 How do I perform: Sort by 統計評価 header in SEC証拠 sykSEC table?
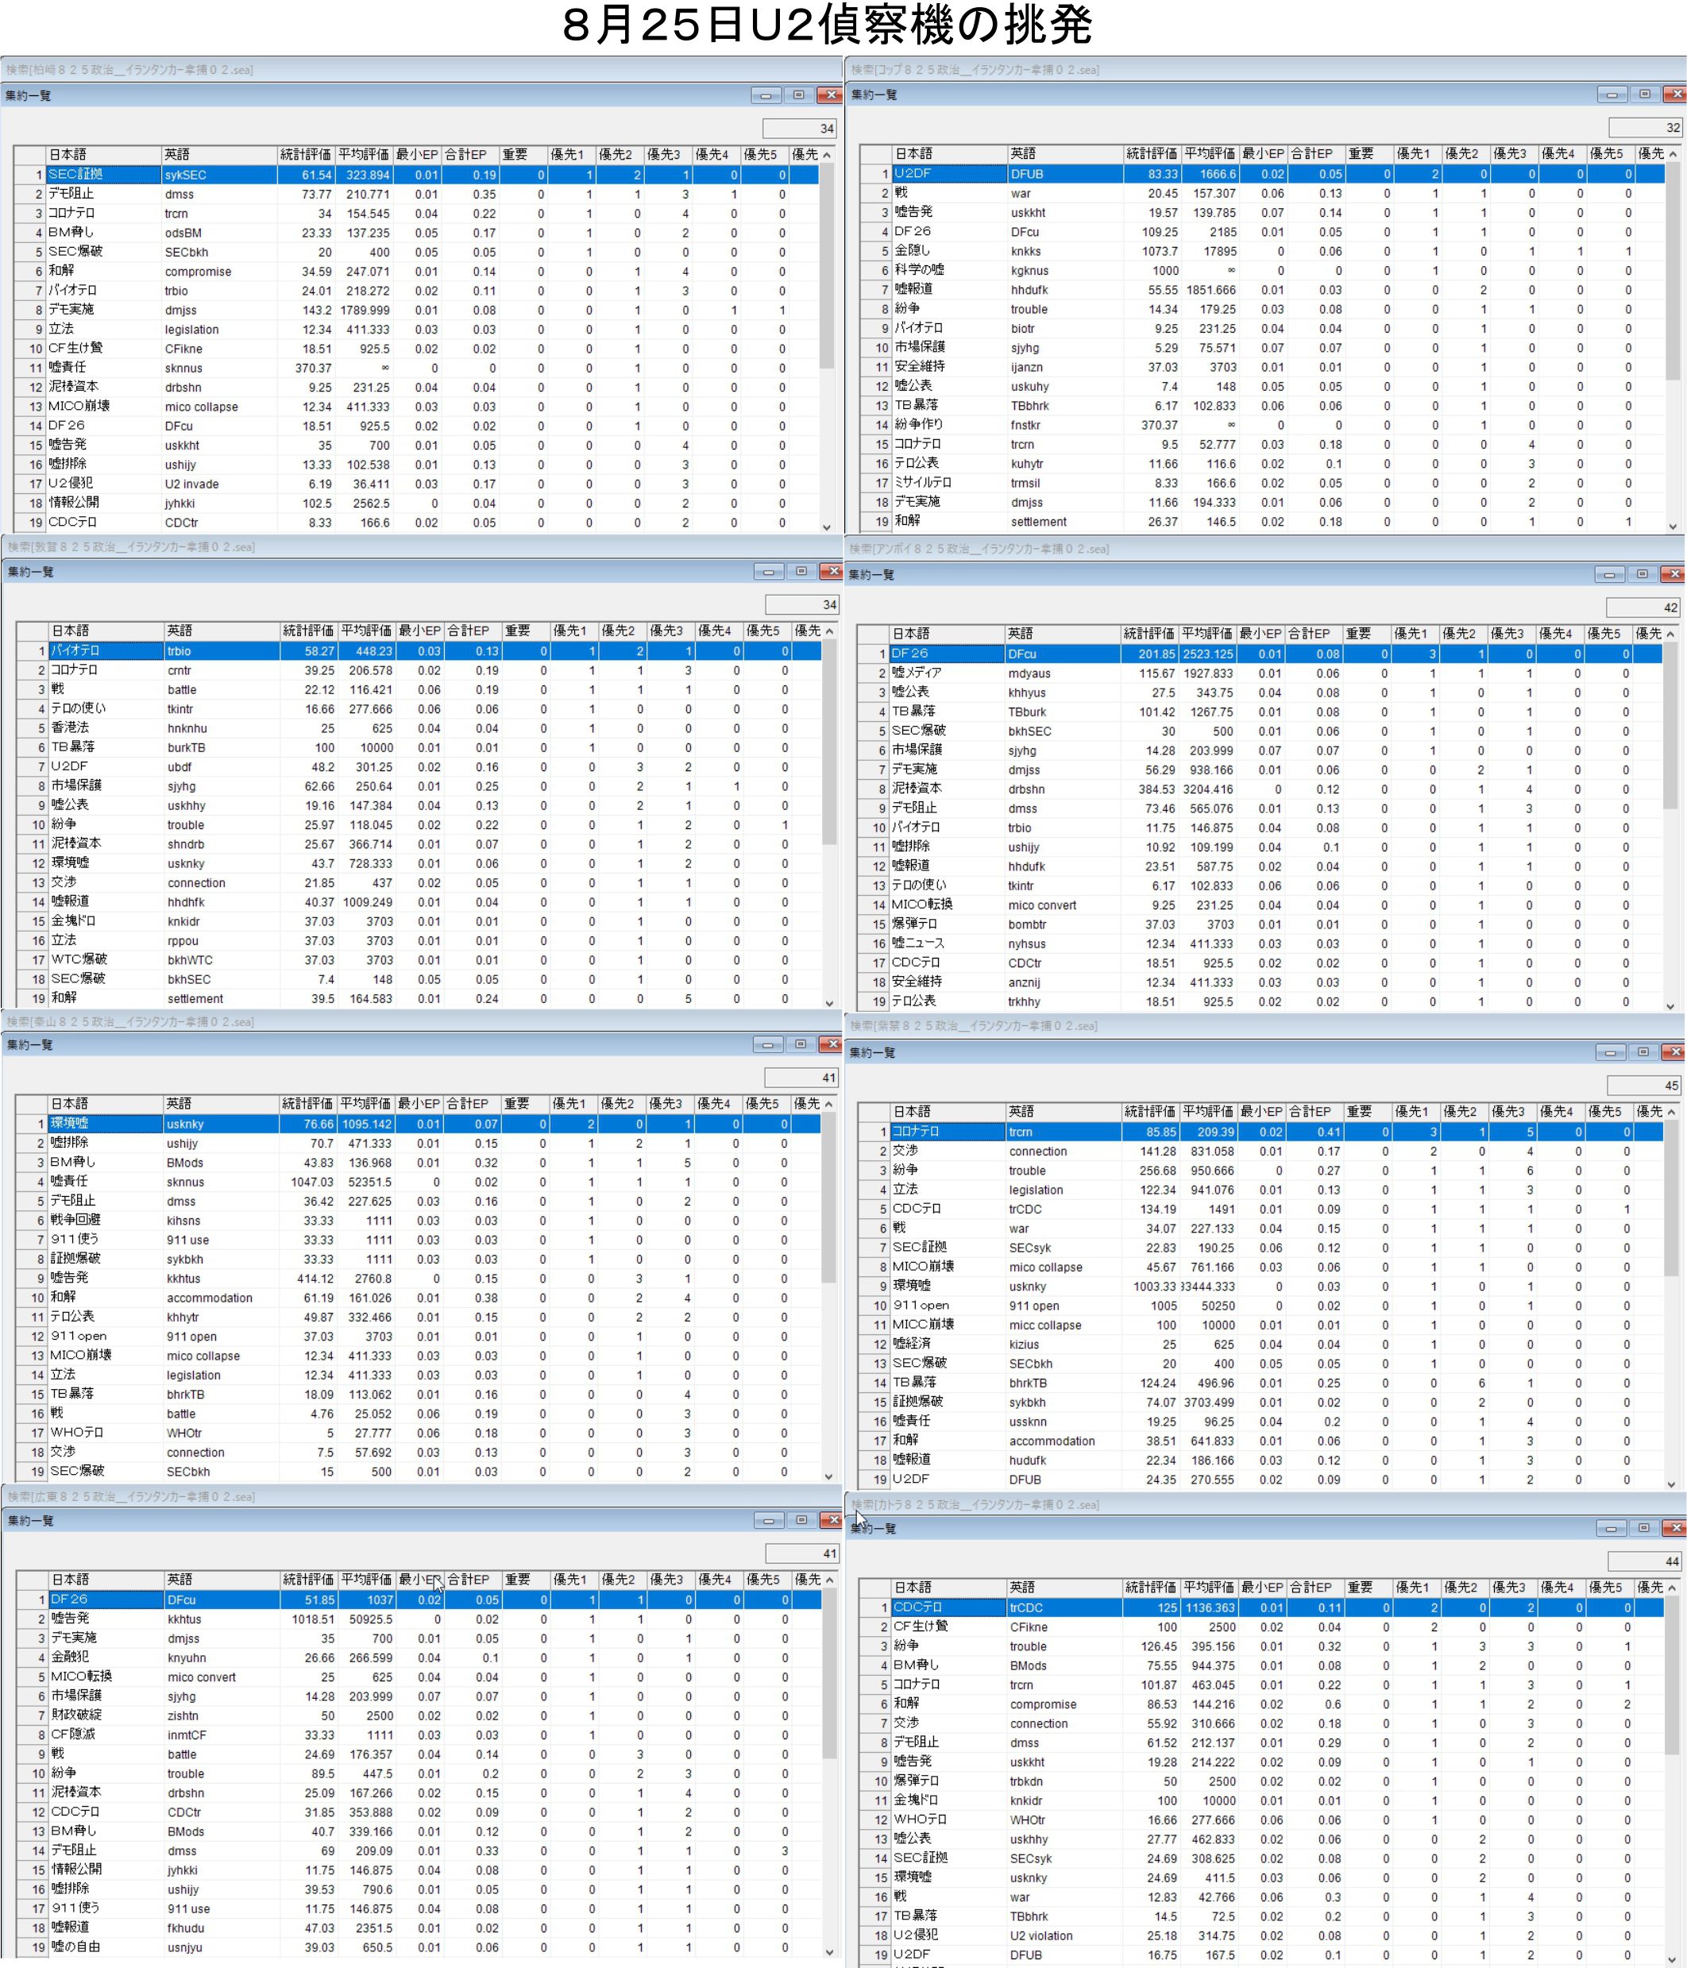[x=306, y=154]
